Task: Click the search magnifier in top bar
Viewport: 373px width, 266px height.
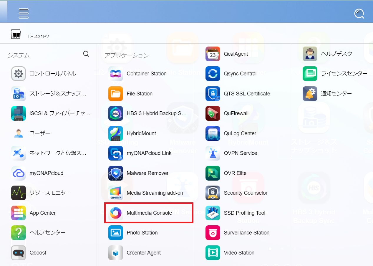Action: [359, 14]
